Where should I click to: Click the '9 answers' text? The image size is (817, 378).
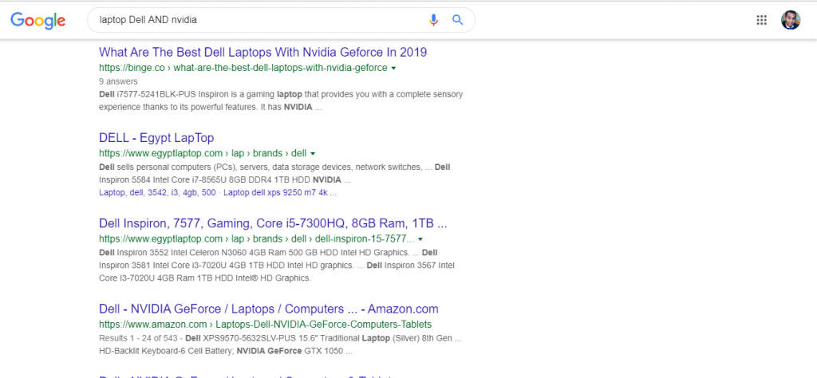point(118,82)
